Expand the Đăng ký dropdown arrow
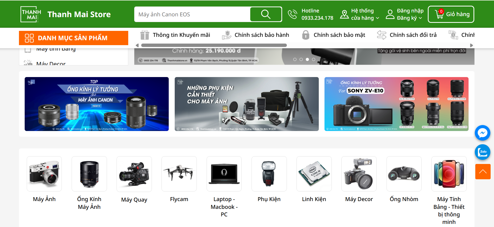The image size is (494, 227). pyautogui.click(x=420, y=18)
